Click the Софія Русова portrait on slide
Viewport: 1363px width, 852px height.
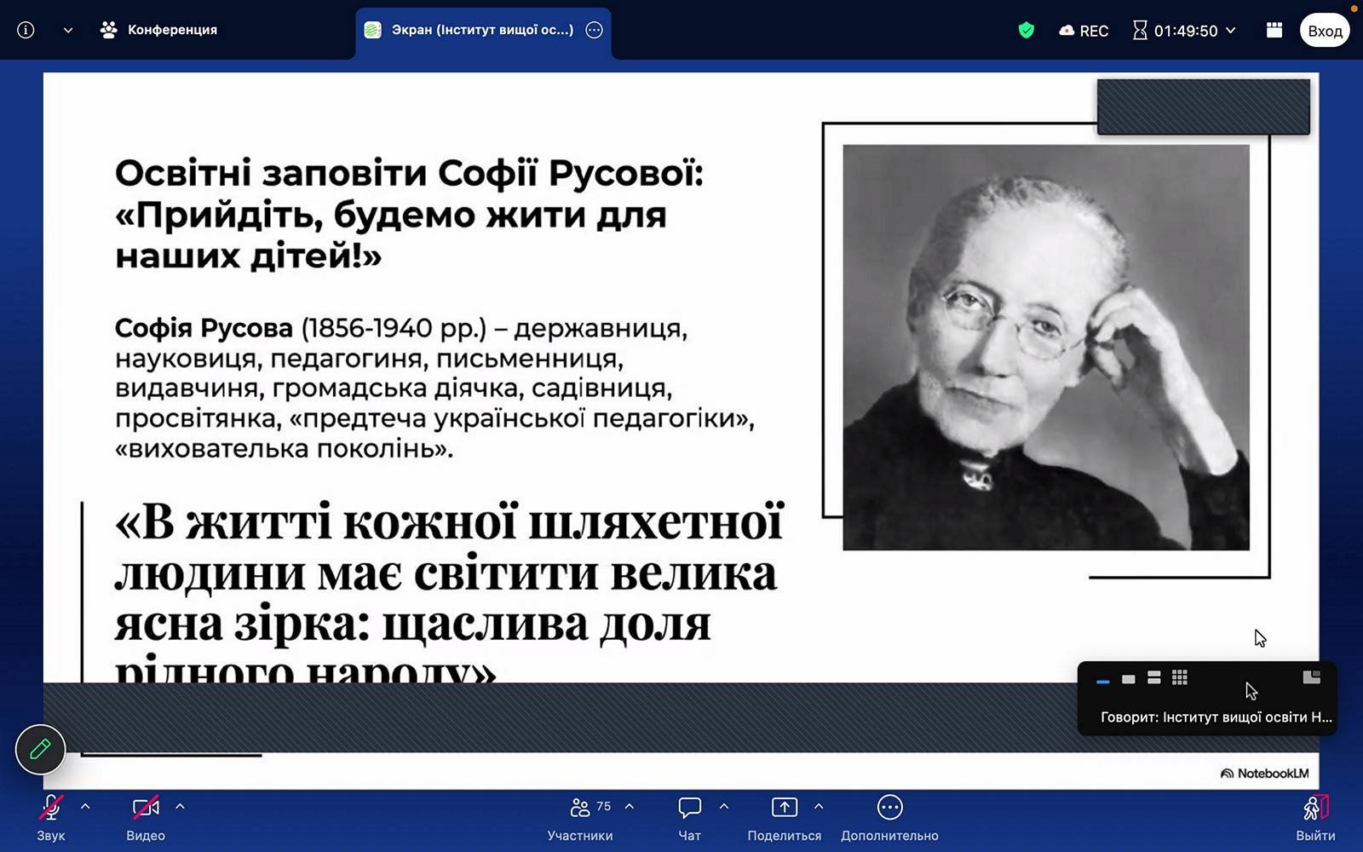click(x=1045, y=347)
